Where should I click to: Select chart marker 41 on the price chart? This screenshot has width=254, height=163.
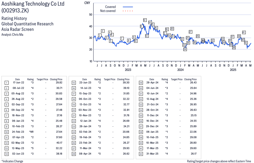(244, 32)
